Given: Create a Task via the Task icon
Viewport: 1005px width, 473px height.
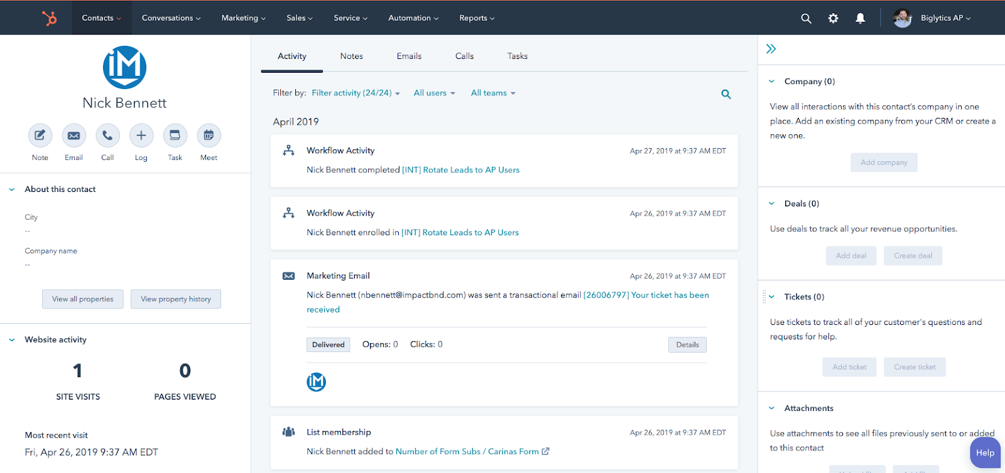Looking at the screenshot, I should pyautogui.click(x=175, y=135).
